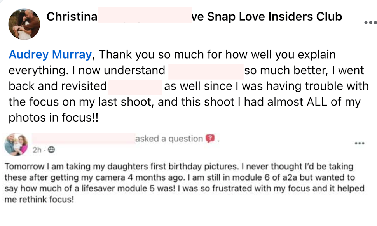Open the 2h timestamp link
The height and width of the screenshot is (226, 377).
(x=37, y=150)
